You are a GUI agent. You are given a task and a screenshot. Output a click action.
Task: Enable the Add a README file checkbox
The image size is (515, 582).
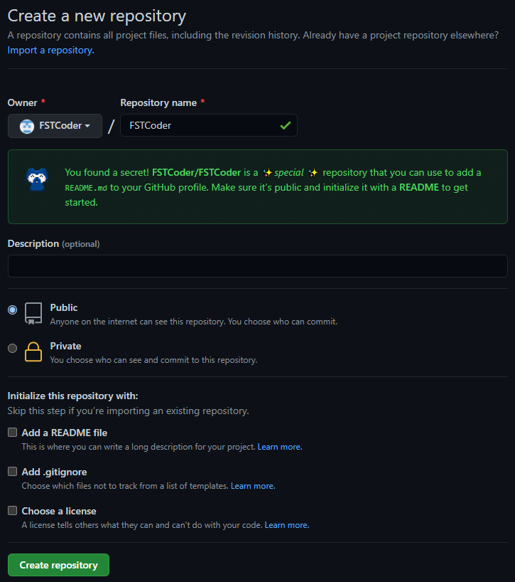13,433
